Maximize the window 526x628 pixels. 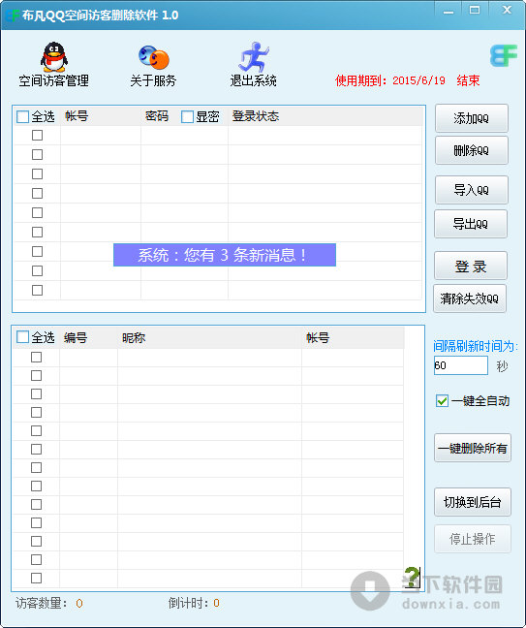tap(475, 11)
